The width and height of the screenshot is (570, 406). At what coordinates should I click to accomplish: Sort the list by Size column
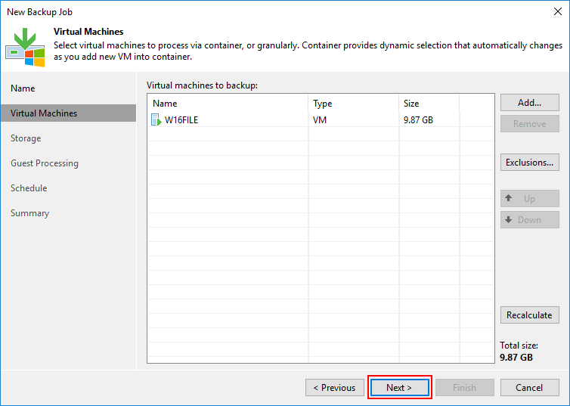click(429, 104)
